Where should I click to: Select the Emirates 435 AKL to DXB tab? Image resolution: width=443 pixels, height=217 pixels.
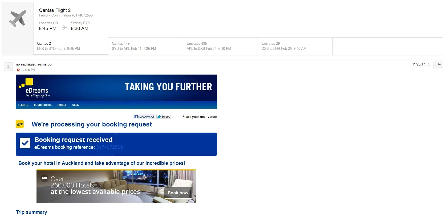click(x=220, y=46)
